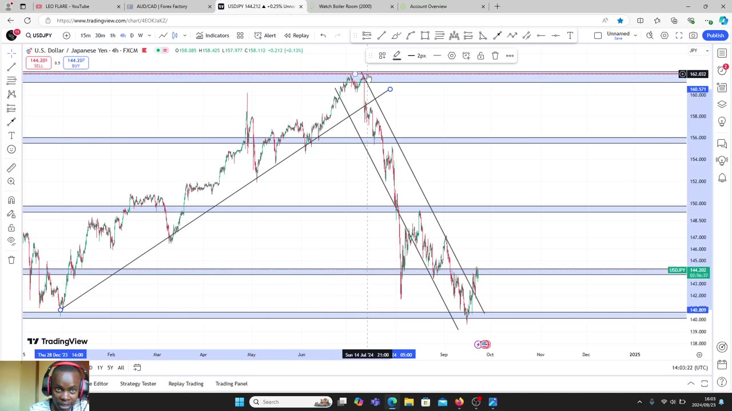The width and height of the screenshot is (732, 411).
Task: Select the horizontal parallel lines drawing tool
Action: click(x=367, y=35)
